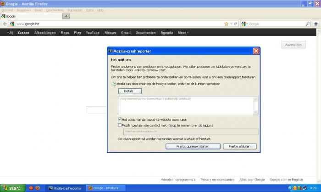Viewport: 321px width, 192px height.
Task: Enable 'Mozilla toestaan om contact' checkbox
Action: (x=120, y=125)
